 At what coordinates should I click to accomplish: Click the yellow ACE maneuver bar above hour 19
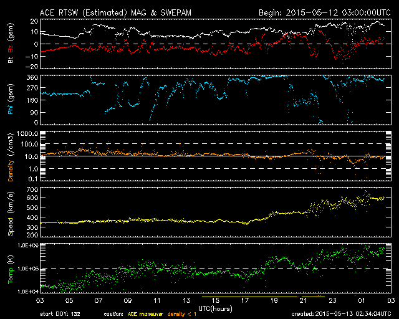click(x=269, y=297)
